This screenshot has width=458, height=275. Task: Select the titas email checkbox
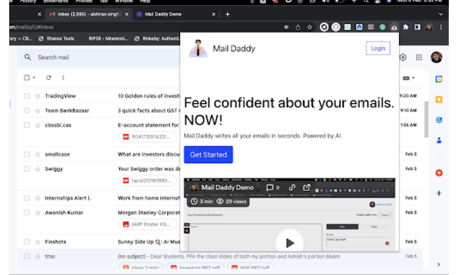pyautogui.click(x=27, y=257)
